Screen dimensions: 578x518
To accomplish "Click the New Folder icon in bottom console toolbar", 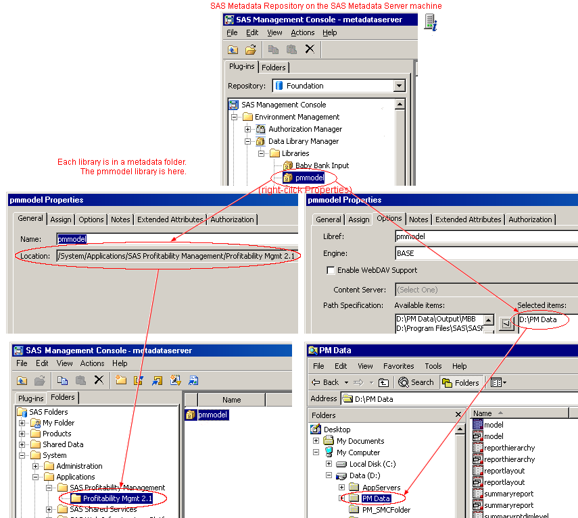I will 121,380.
